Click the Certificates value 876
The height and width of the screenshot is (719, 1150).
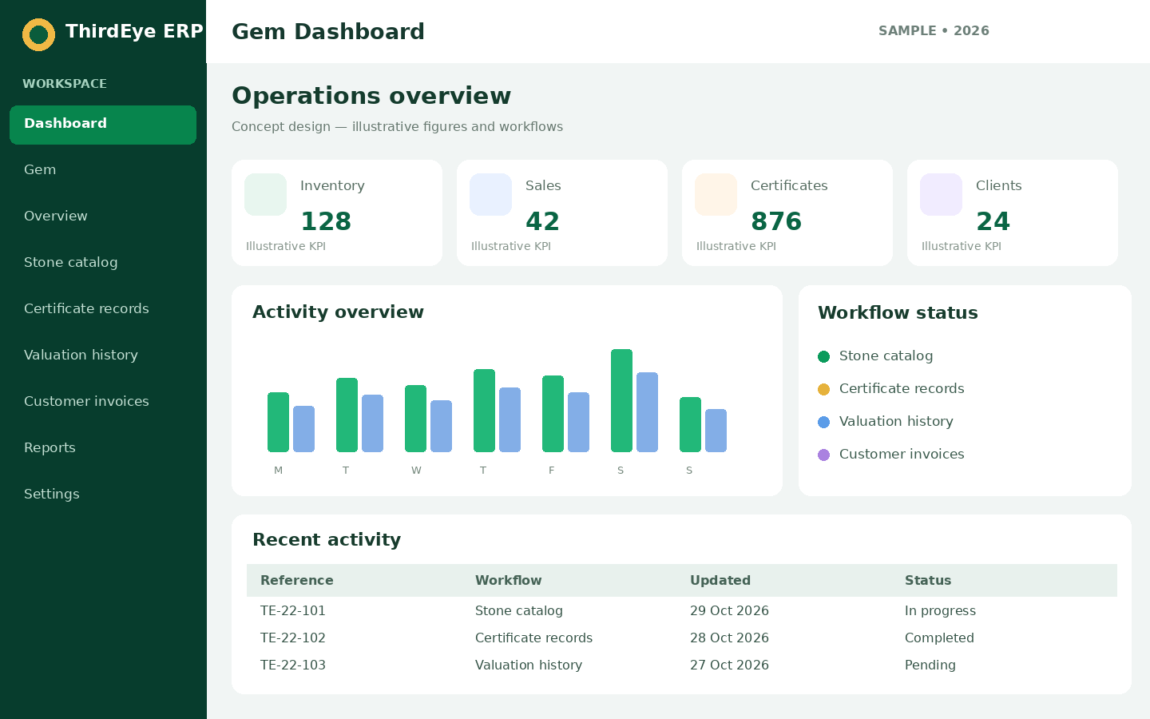point(776,221)
